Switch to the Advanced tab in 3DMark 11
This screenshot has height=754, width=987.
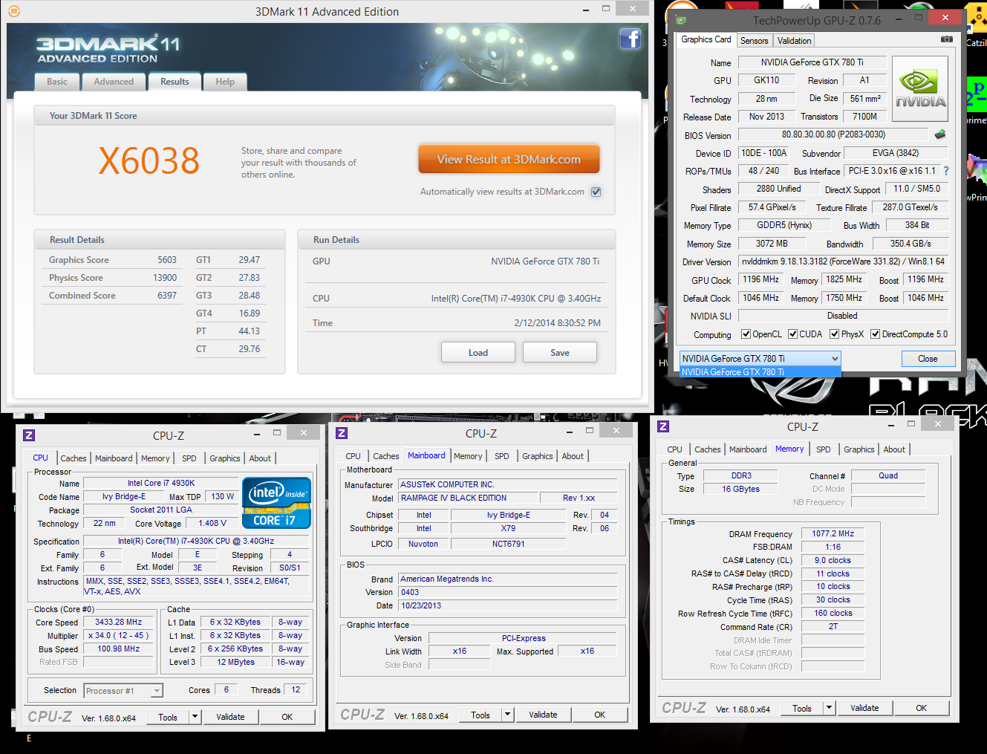tap(114, 82)
